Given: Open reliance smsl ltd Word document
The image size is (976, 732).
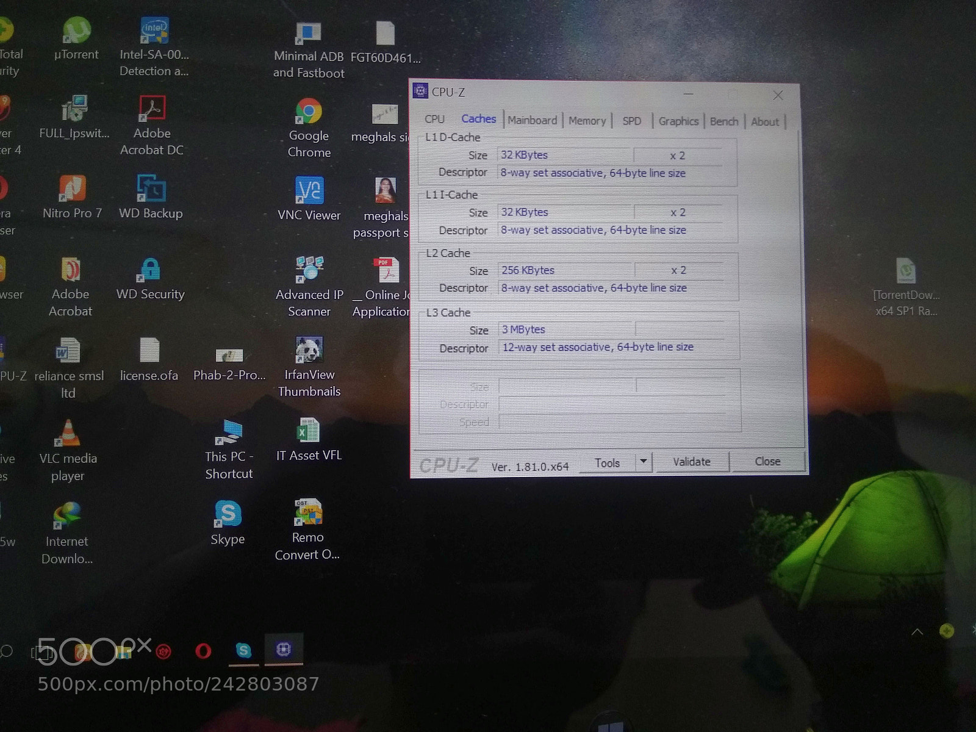Looking at the screenshot, I should pyautogui.click(x=68, y=368).
